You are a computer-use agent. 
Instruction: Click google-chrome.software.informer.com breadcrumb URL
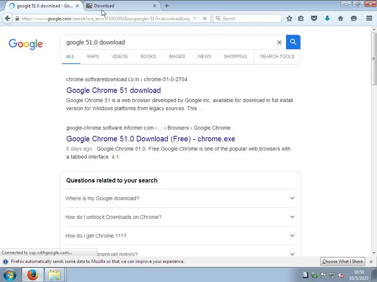148,128
